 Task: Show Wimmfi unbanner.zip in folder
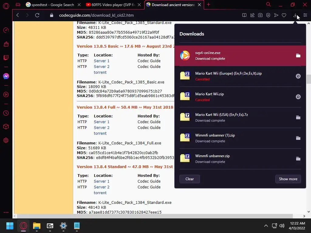[x=298, y=159]
